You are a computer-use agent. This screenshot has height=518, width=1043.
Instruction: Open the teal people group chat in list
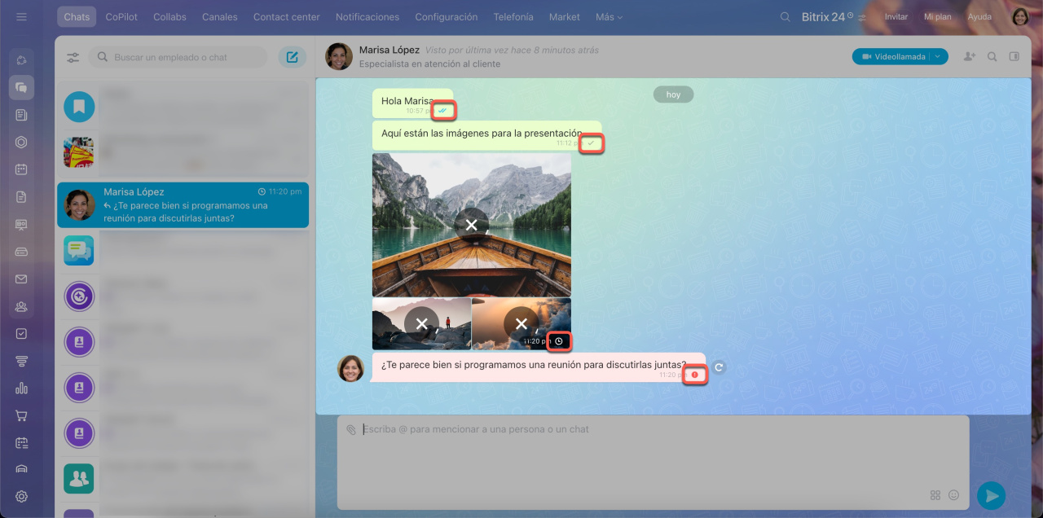coord(79,479)
